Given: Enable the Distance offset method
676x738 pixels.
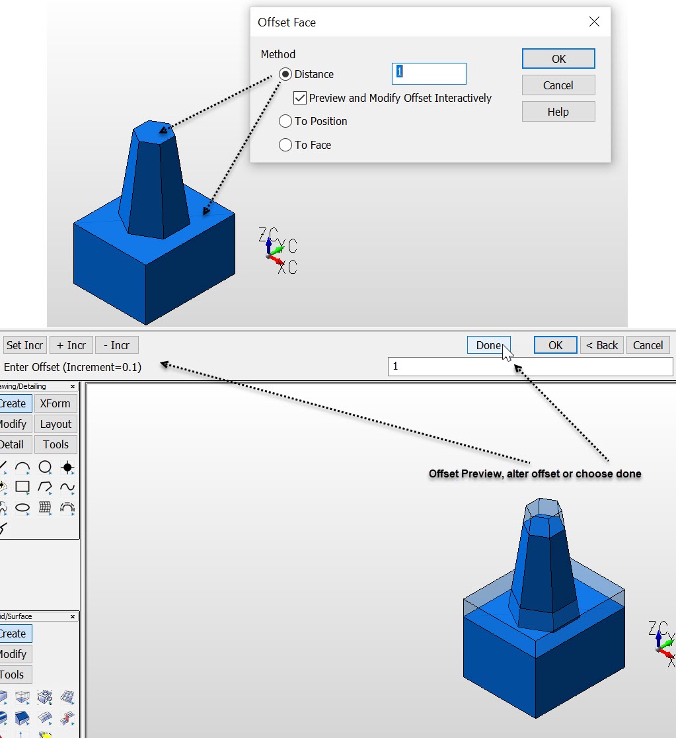Looking at the screenshot, I should [285, 74].
